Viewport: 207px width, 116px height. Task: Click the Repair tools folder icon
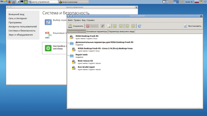point(72,56)
